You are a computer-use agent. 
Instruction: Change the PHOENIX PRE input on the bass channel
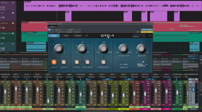click(5, 74)
